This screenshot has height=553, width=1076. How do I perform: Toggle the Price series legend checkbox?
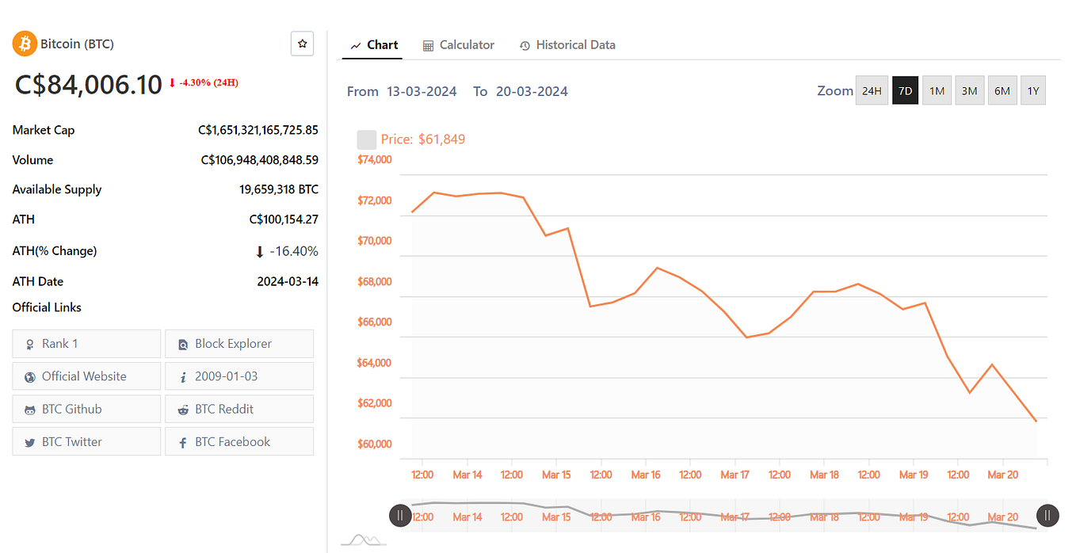366,139
